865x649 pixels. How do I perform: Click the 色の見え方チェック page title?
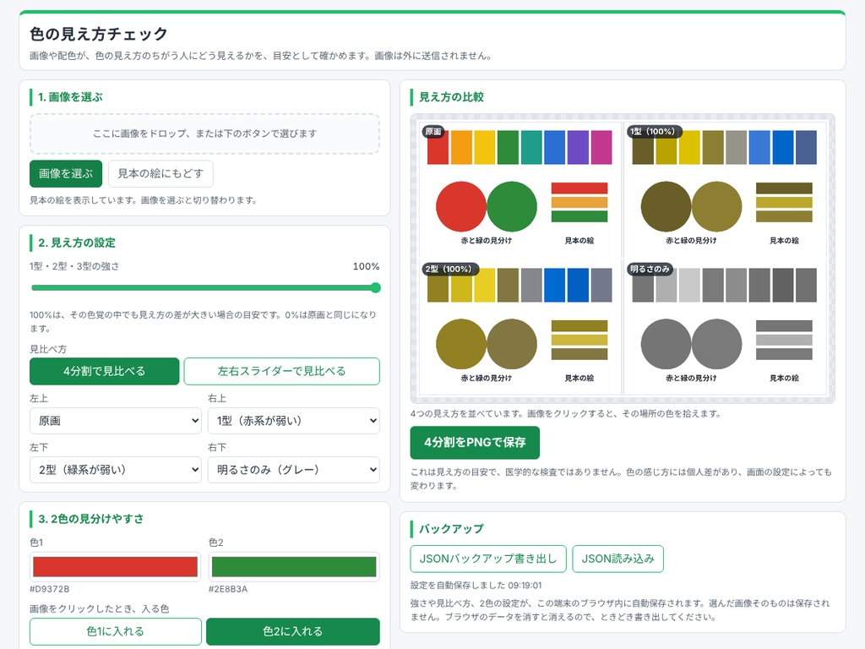tap(99, 34)
